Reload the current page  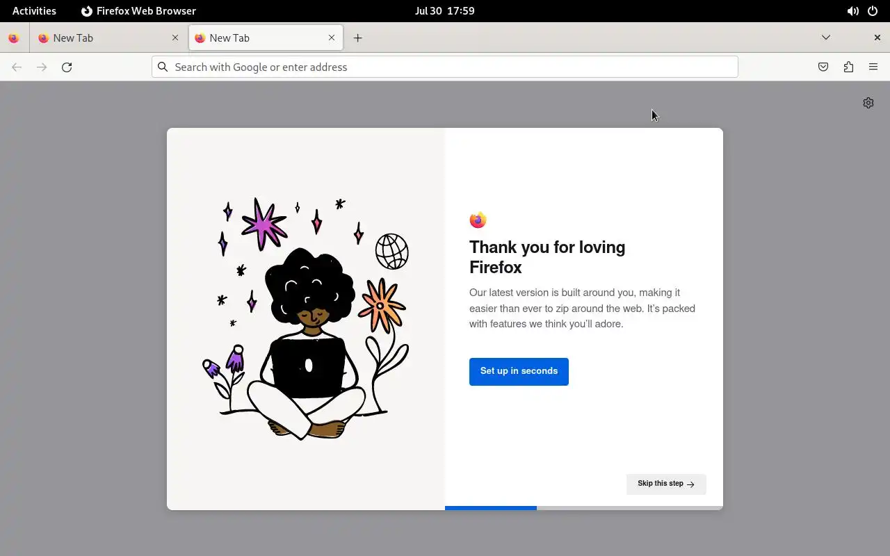tap(67, 67)
